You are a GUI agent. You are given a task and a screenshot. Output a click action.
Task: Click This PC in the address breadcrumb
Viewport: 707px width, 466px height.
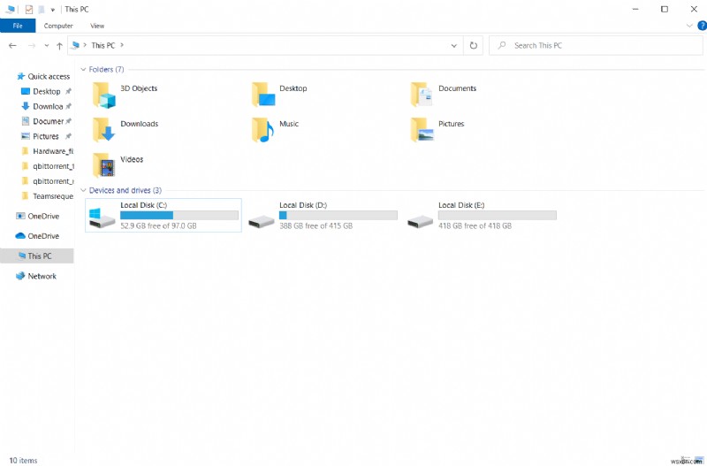[x=103, y=45]
